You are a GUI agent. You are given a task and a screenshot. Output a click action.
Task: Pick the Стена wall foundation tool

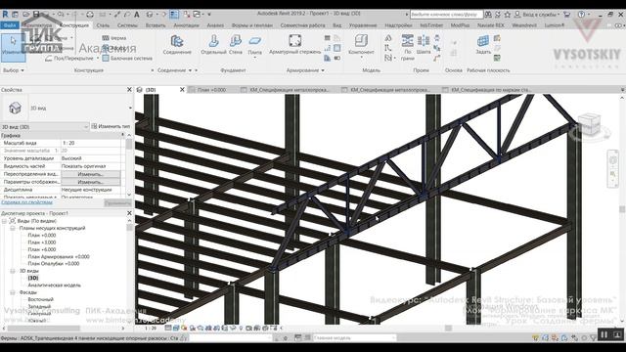(236, 44)
